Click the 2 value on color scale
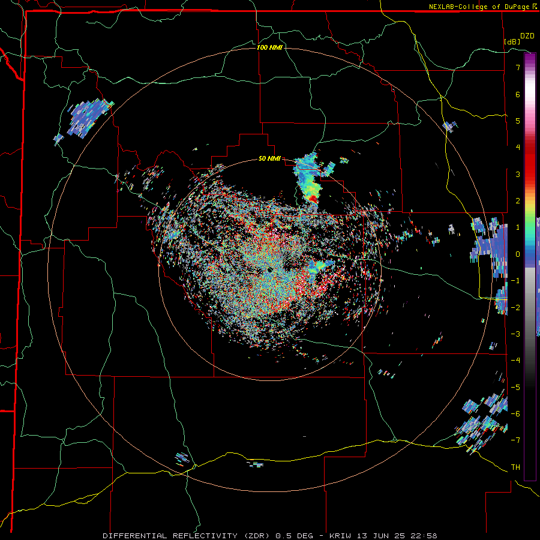The width and height of the screenshot is (540, 540). 518,201
